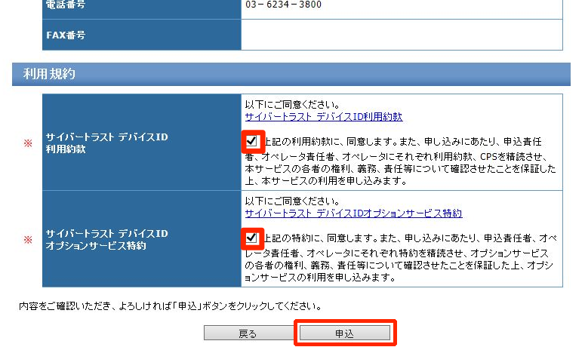The width and height of the screenshot is (585, 347).
Task: Click the FAX番号 label cell
Action: [x=141, y=35]
